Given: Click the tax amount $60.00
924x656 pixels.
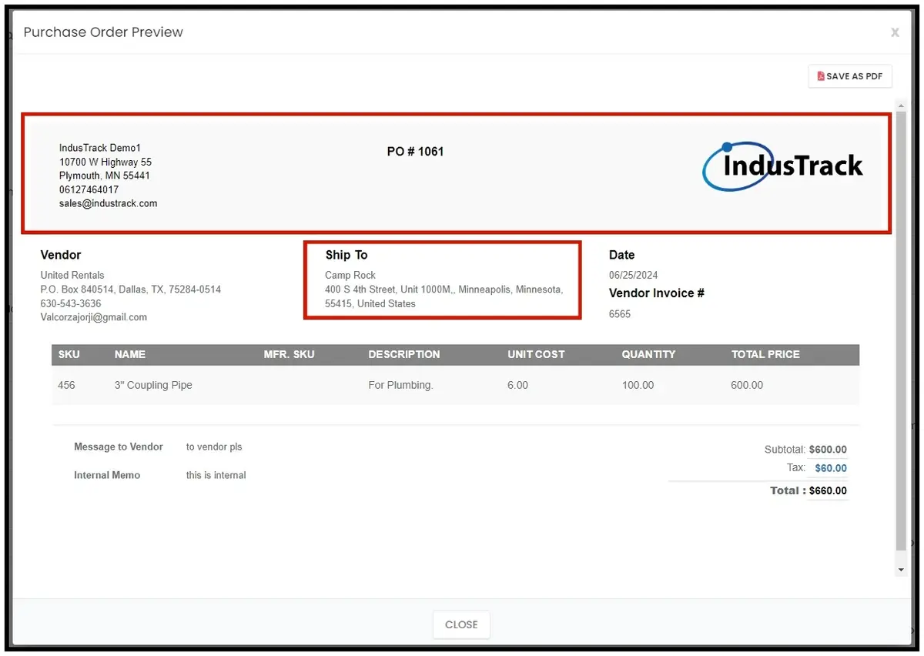Looking at the screenshot, I should tap(831, 468).
